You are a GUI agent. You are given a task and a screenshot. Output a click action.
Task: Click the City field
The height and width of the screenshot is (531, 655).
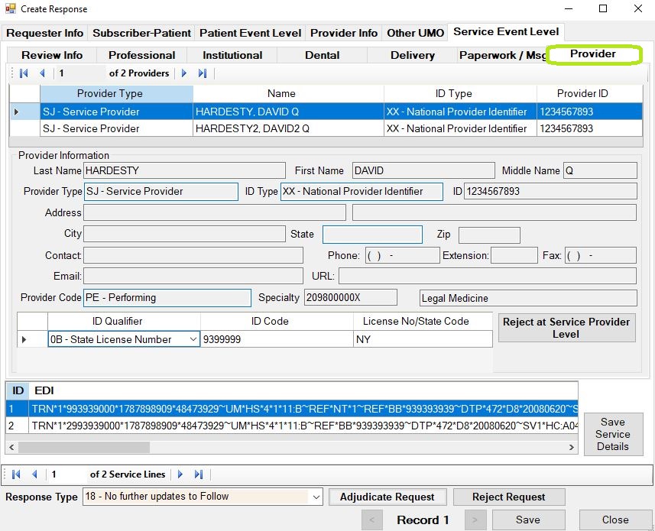(185, 234)
